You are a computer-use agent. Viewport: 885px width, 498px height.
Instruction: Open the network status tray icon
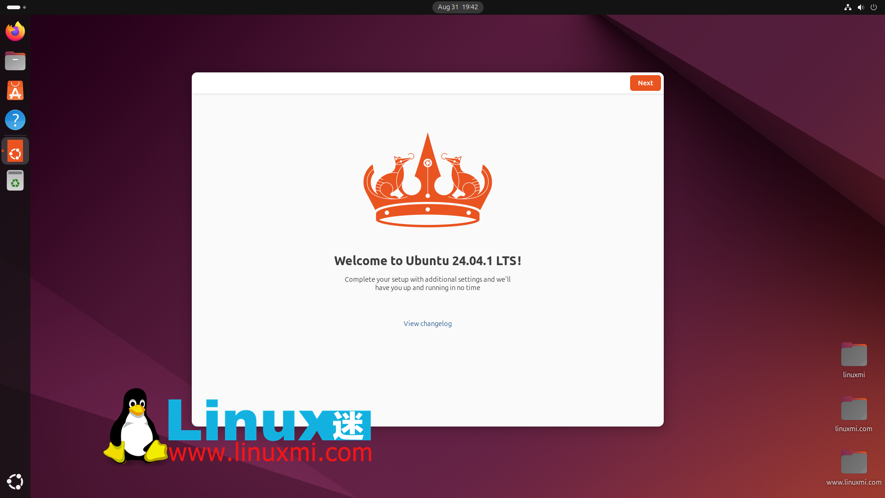[848, 7]
